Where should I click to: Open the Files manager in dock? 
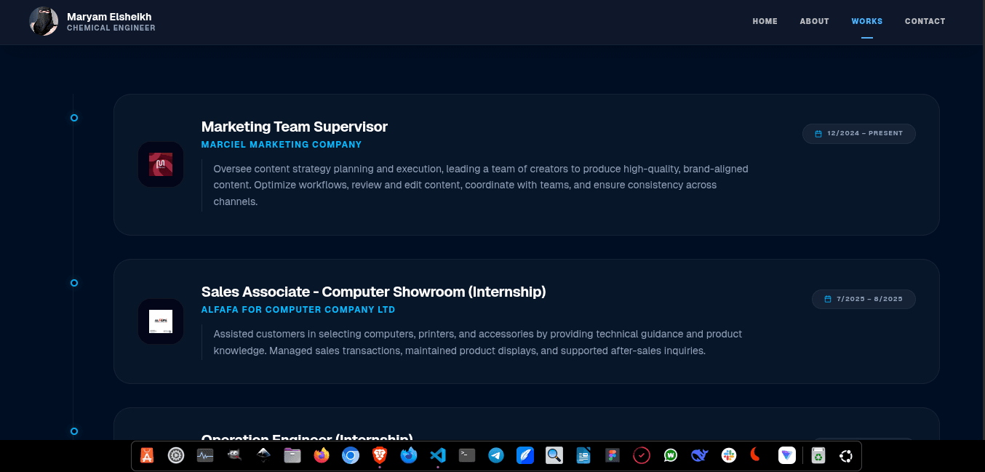[x=292, y=456]
